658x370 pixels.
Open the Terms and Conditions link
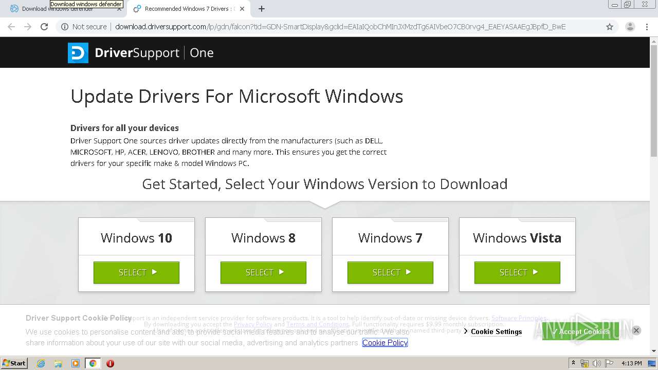(x=318, y=324)
